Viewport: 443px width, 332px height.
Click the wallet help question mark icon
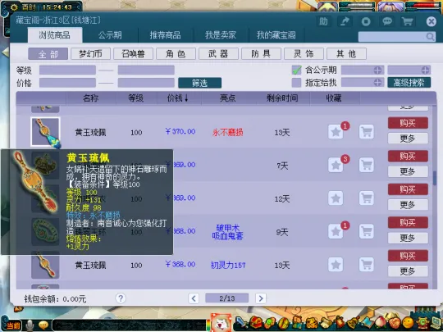[121, 298]
